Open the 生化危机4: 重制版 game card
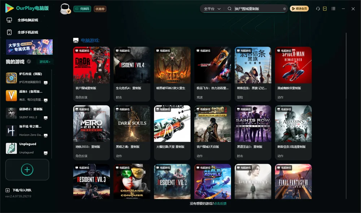This screenshot has height=213, width=361. (x=132, y=74)
